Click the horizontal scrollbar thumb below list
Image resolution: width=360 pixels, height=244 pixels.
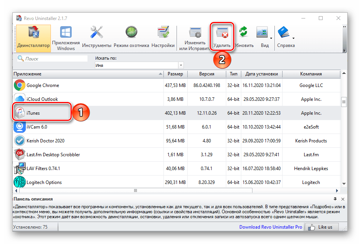(x=135, y=190)
